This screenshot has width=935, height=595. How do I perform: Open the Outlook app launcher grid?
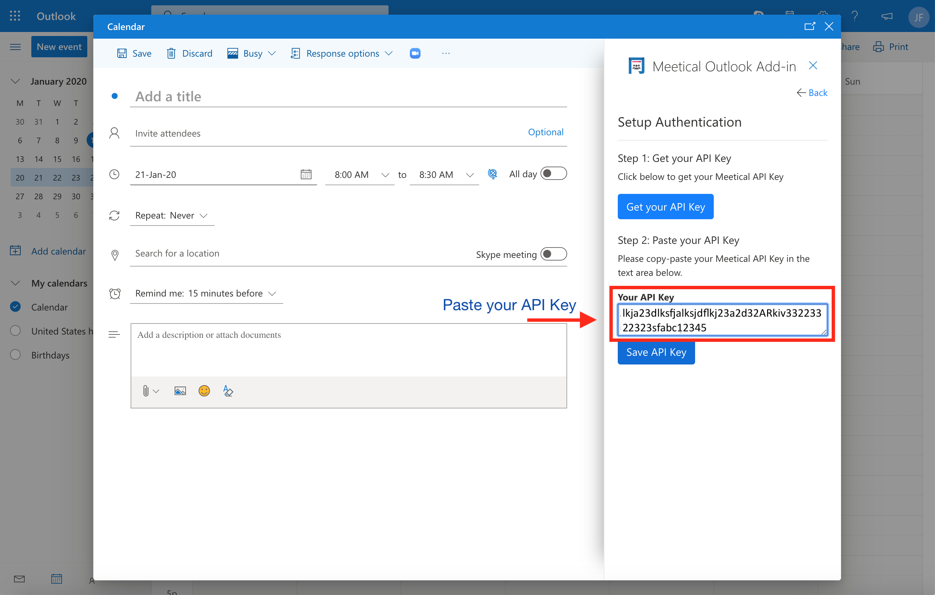click(15, 16)
